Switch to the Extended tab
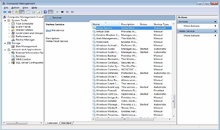 52,123
